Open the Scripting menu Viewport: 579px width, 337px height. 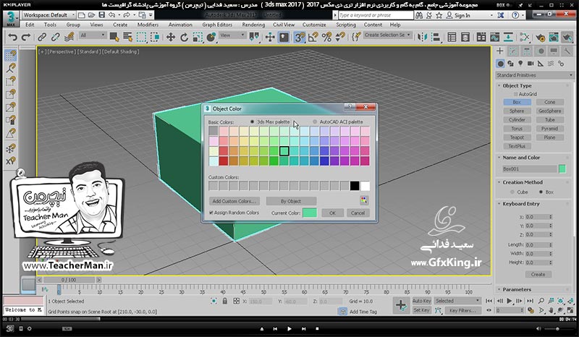[x=346, y=25]
